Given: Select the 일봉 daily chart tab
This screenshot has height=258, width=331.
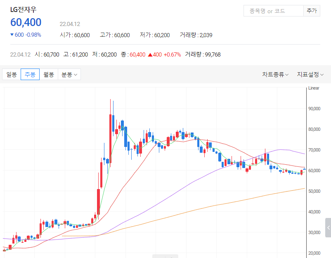Looking at the screenshot, I should pyautogui.click(x=12, y=74).
